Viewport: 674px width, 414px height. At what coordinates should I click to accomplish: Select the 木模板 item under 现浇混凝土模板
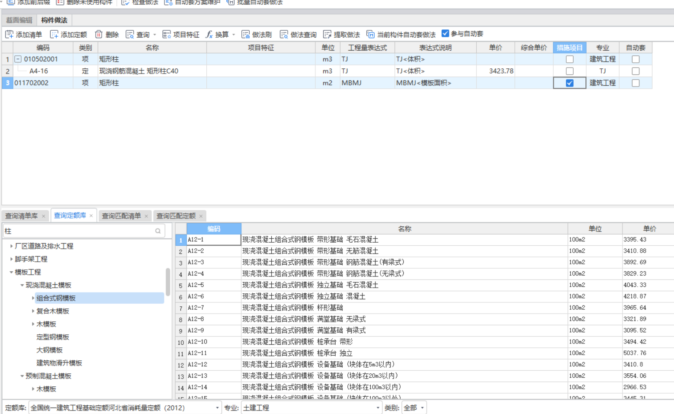pos(46,324)
